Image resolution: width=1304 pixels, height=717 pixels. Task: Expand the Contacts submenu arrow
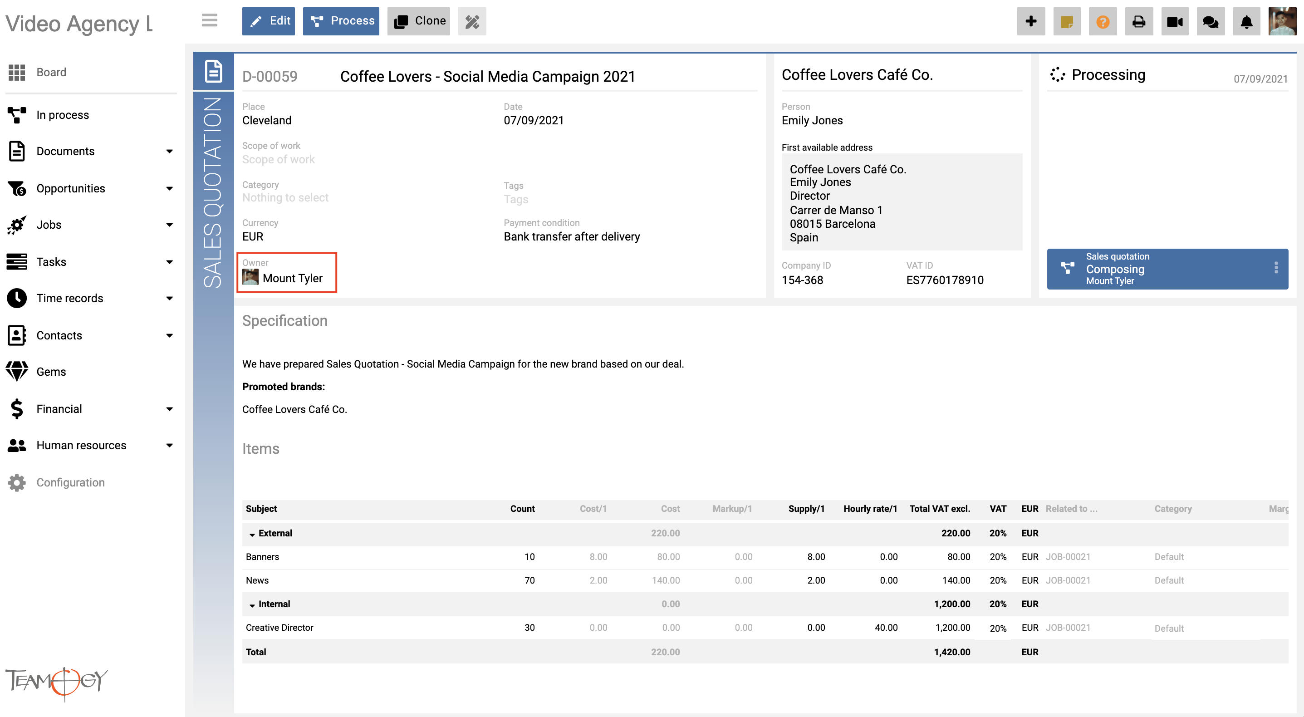pyautogui.click(x=170, y=335)
